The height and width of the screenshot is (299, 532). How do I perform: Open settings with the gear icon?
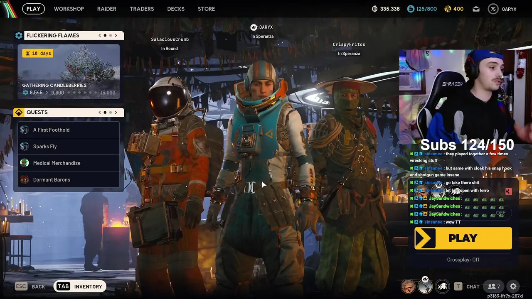click(x=513, y=286)
